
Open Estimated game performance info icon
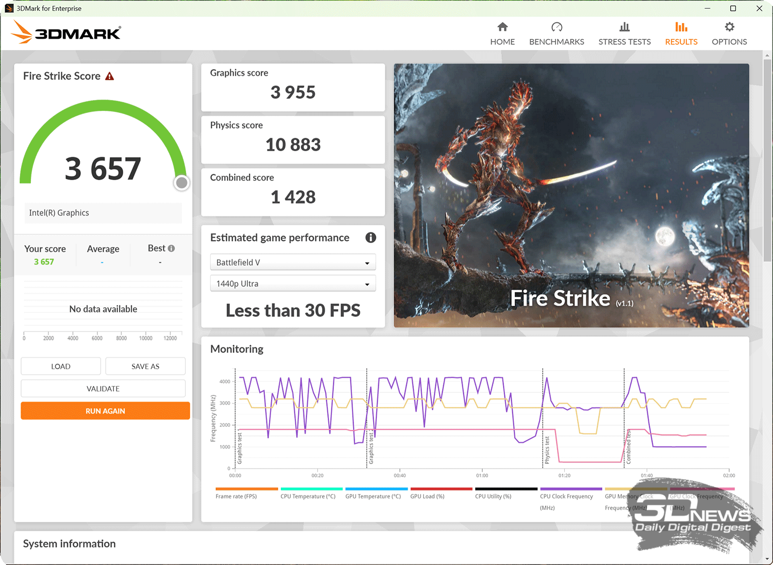371,238
